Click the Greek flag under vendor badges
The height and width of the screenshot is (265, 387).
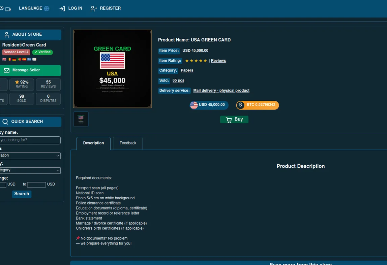pyautogui.click(x=29, y=59)
